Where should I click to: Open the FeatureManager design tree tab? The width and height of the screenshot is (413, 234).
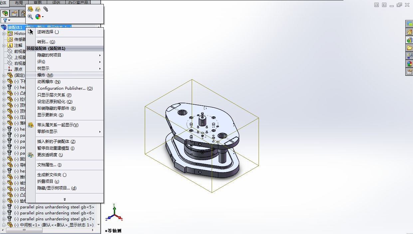coord(5,13)
